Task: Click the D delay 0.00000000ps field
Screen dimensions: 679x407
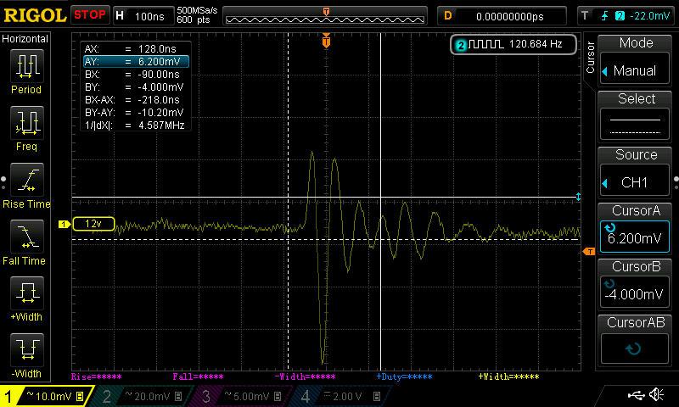Action: (502, 16)
